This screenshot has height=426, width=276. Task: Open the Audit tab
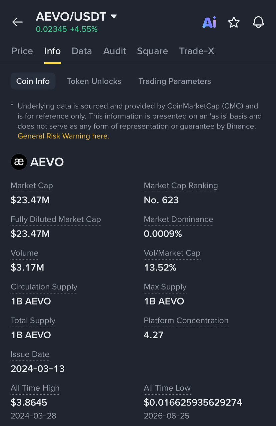pyautogui.click(x=115, y=51)
